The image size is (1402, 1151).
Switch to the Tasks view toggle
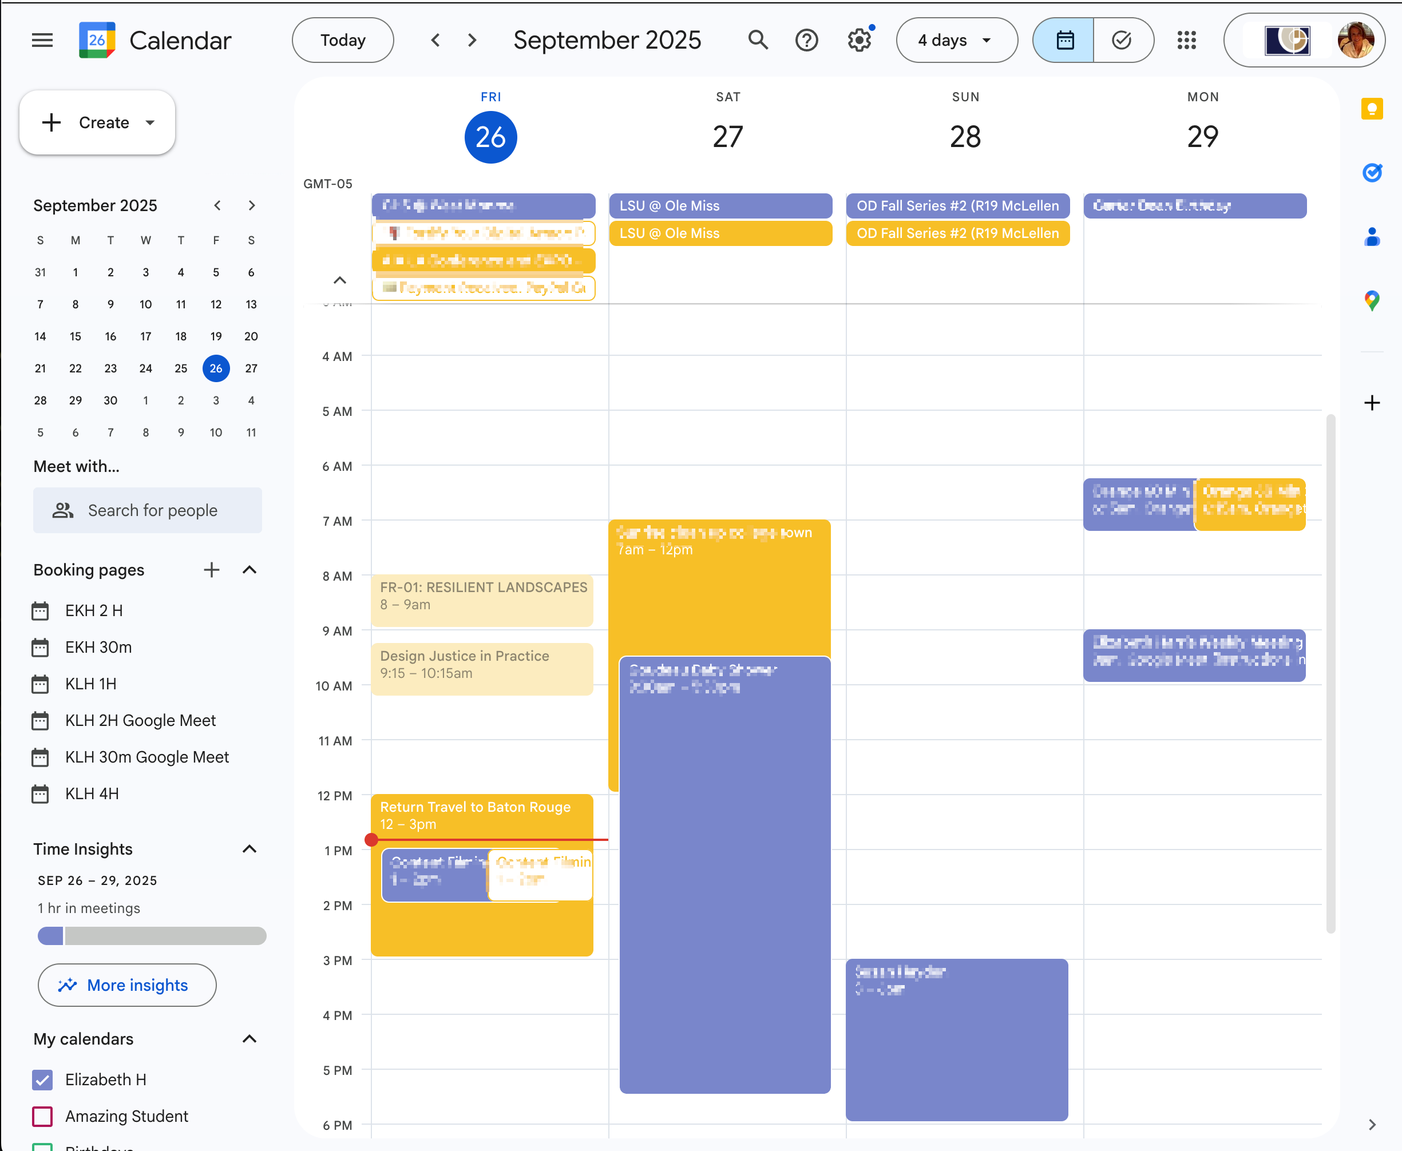coord(1122,41)
